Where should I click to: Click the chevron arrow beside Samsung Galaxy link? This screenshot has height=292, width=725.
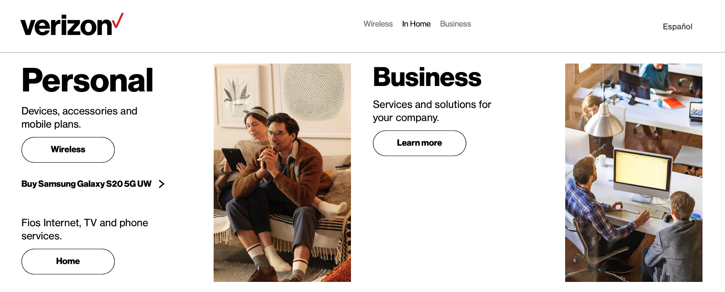pos(162,184)
